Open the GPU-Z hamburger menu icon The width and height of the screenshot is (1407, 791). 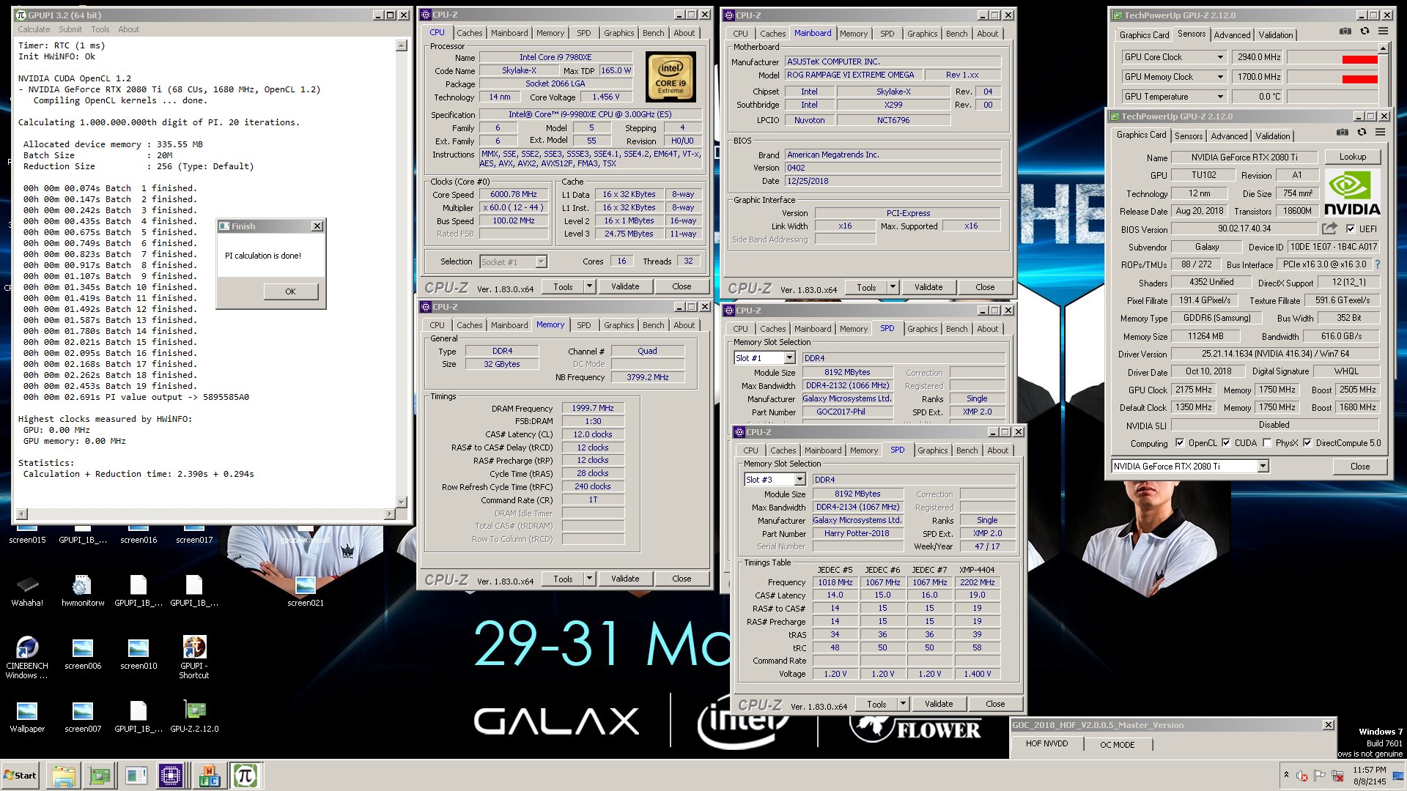[1381, 133]
